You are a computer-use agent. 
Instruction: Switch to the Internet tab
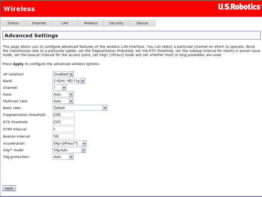point(39,23)
